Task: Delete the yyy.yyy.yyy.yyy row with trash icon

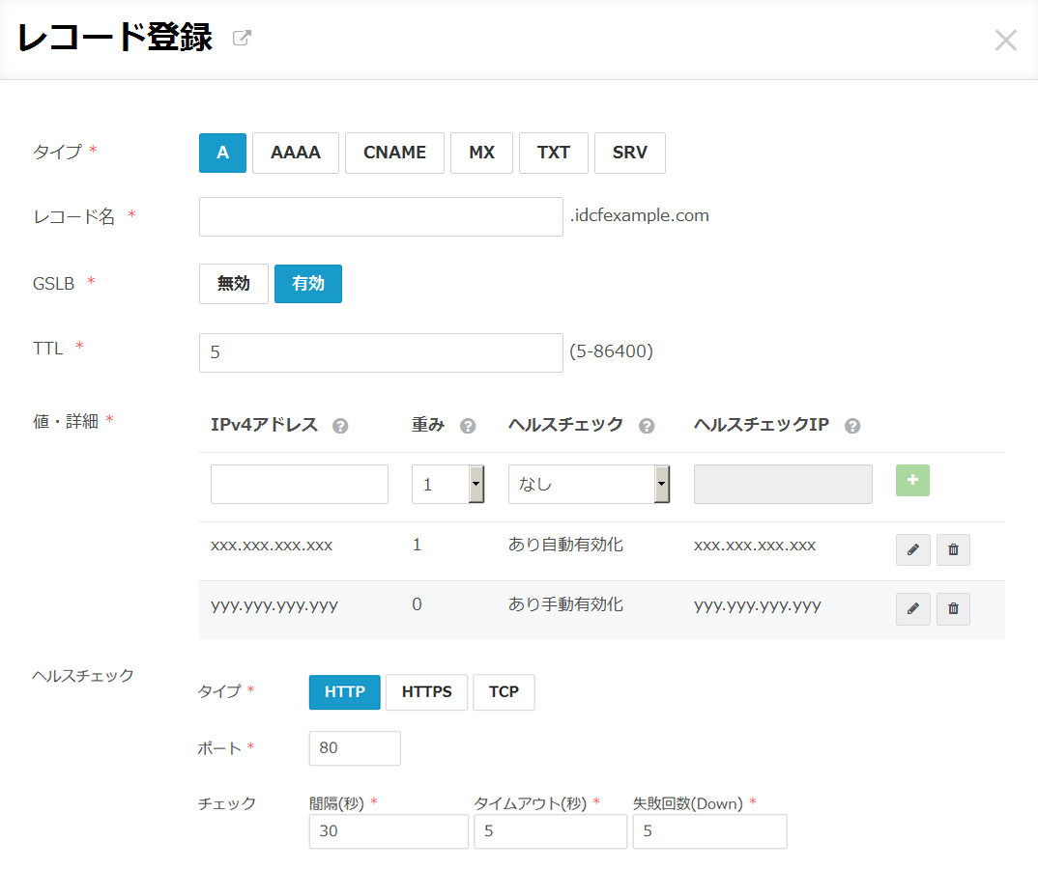Action: click(953, 609)
